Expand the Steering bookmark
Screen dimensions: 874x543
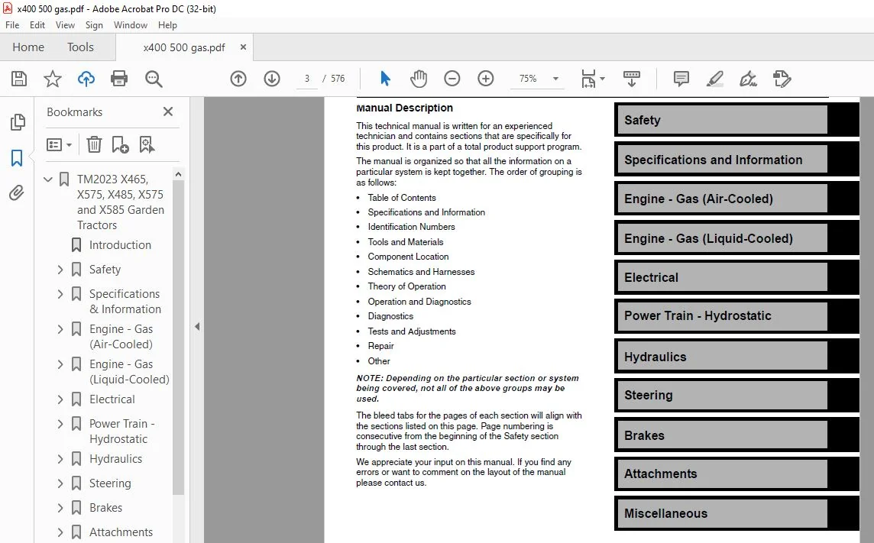point(60,483)
